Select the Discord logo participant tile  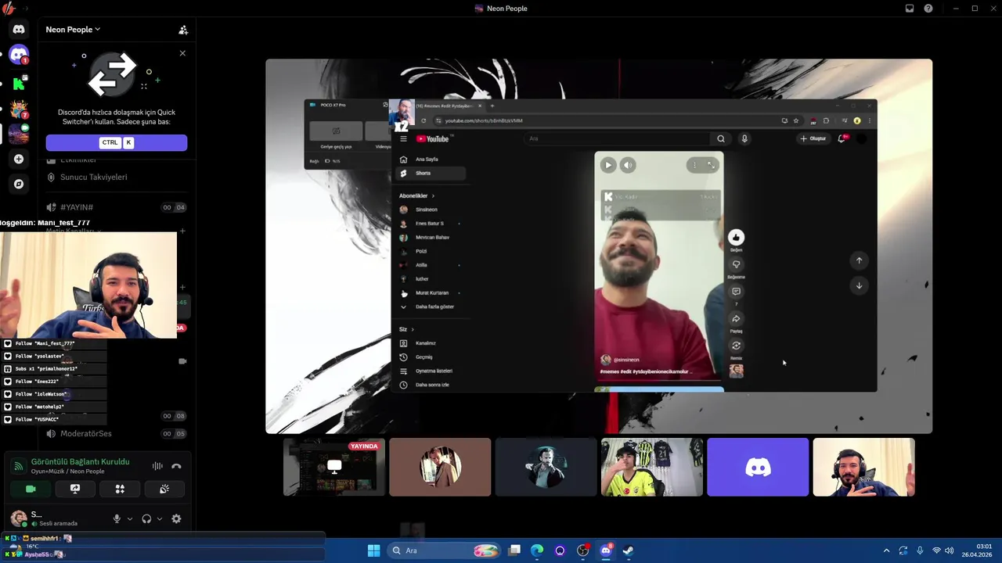point(758,467)
